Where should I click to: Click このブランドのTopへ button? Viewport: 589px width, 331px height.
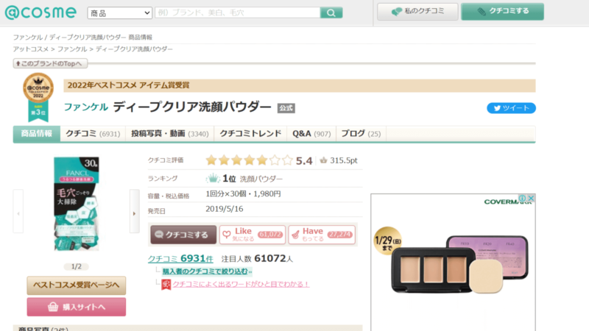(50, 63)
